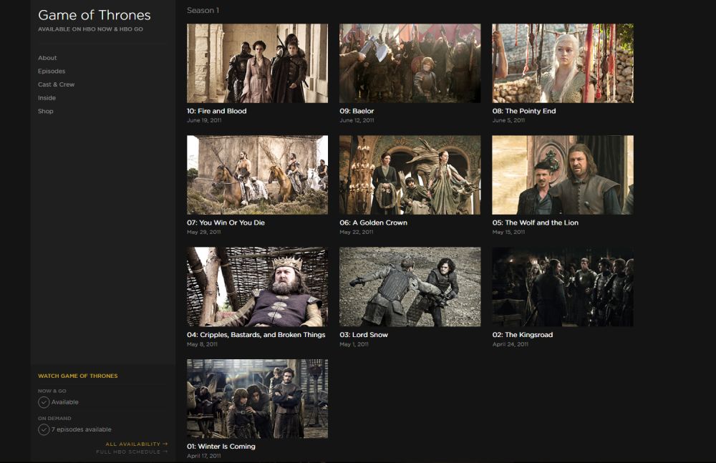Click the 'April 24, 2011' air date

(510, 344)
